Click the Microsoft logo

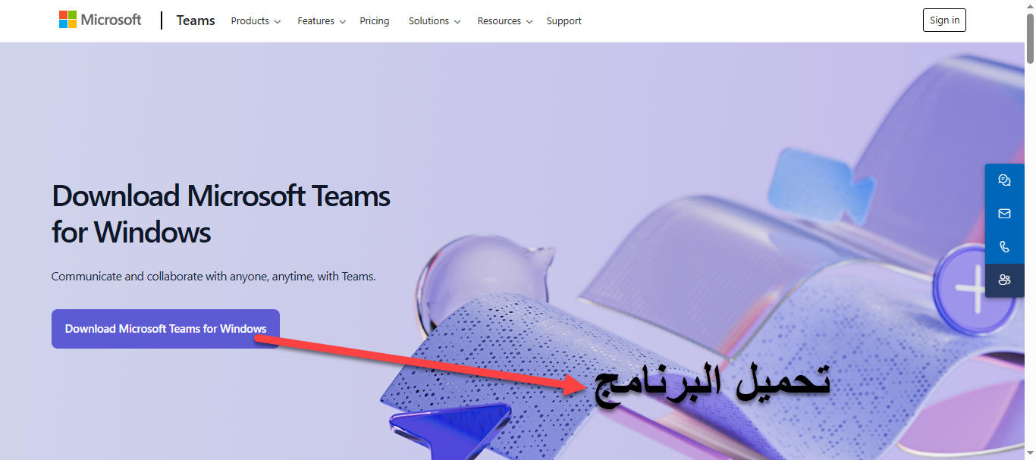point(100,20)
